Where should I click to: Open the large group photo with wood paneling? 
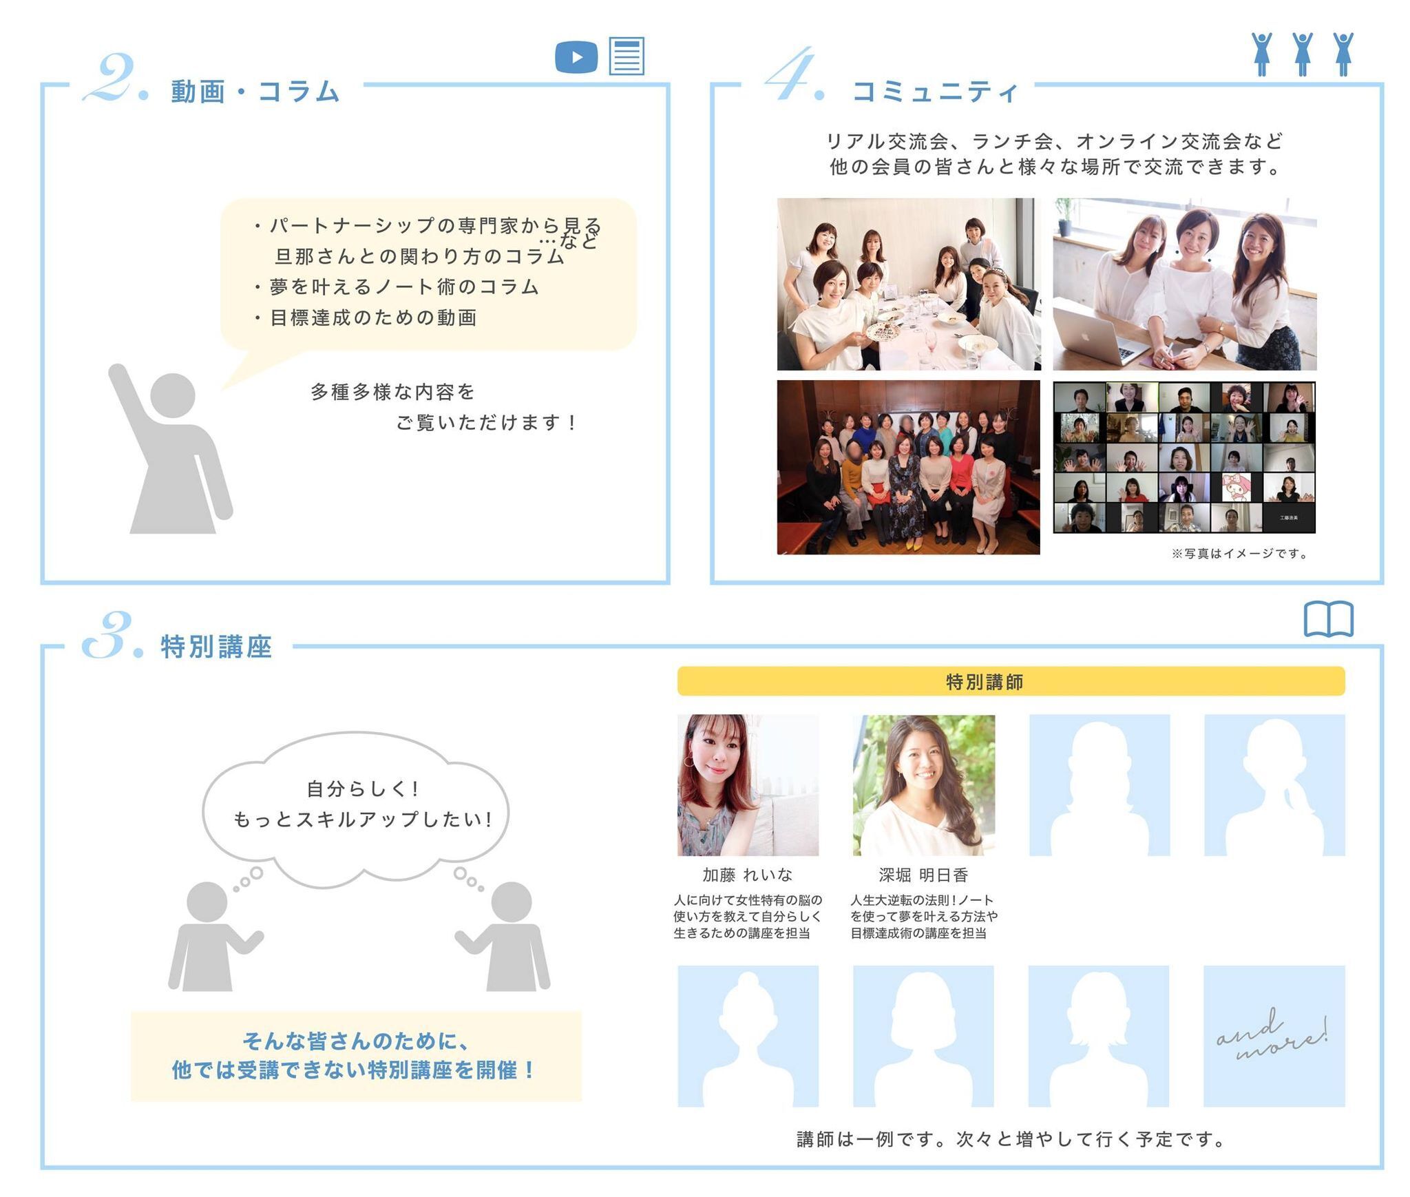click(908, 467)
